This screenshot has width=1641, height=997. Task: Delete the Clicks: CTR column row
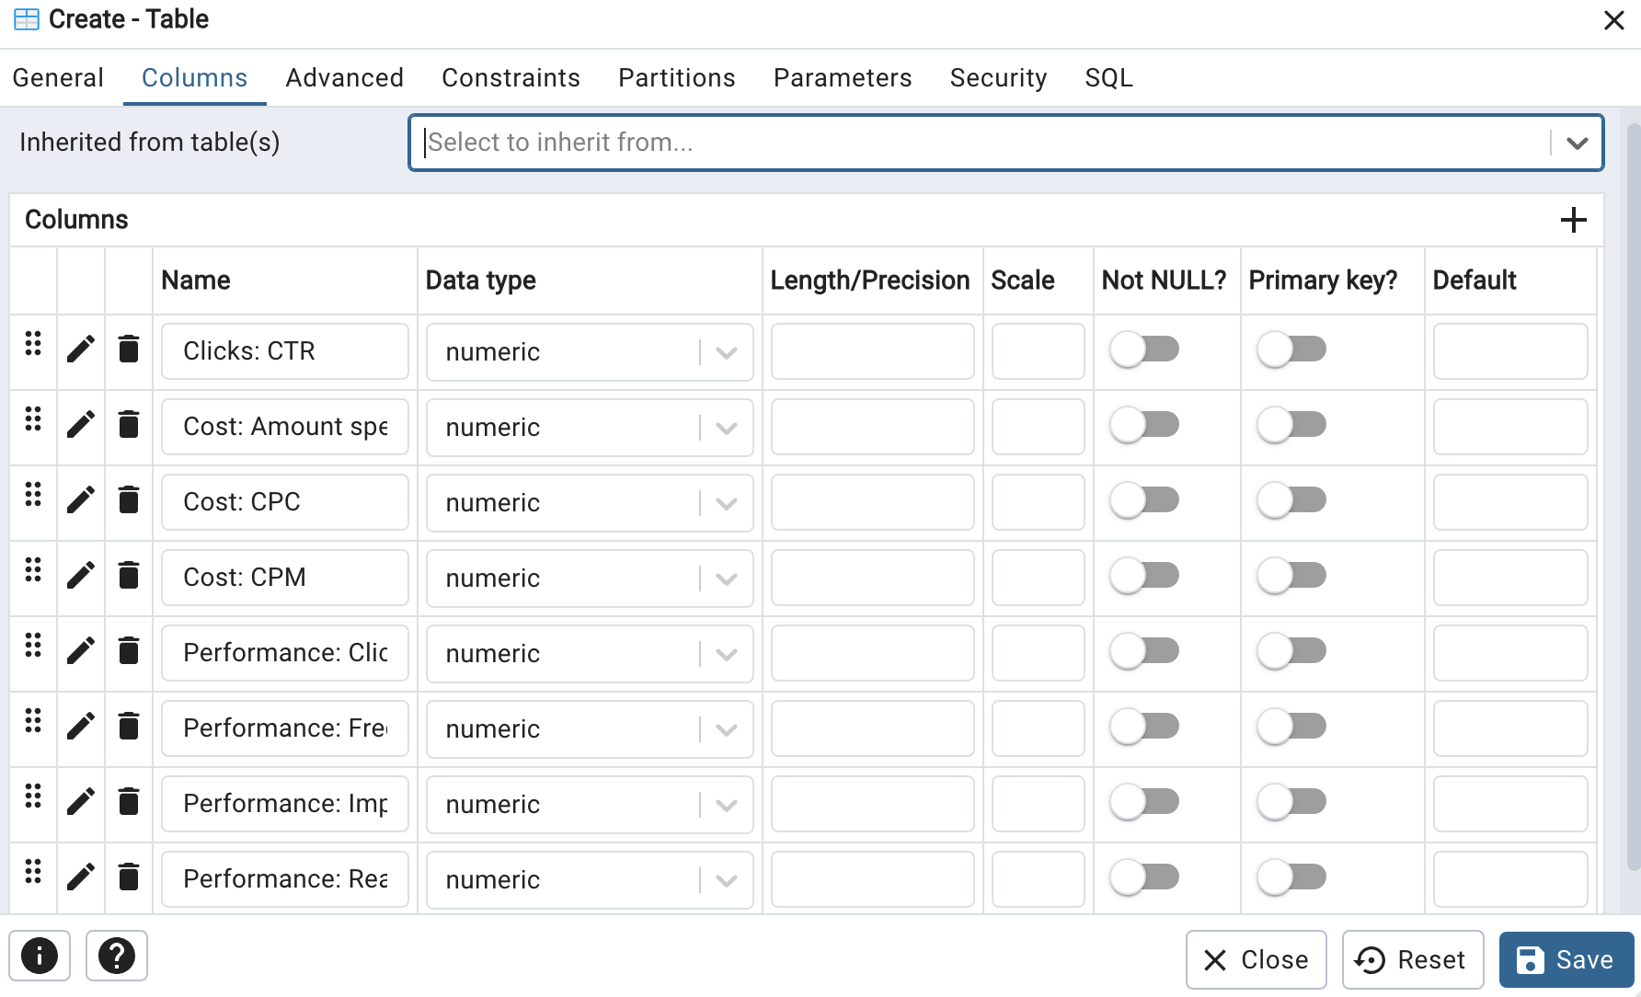[129, 350]
